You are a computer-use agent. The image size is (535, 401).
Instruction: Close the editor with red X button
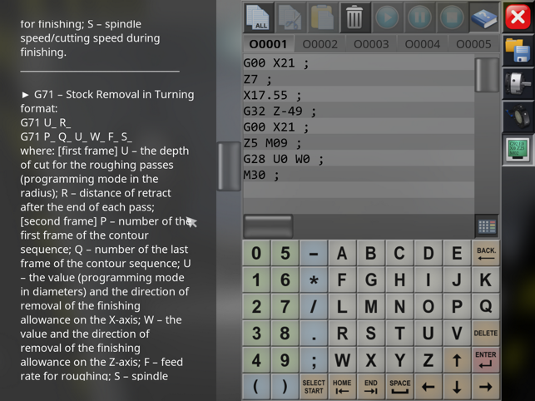tap(518, 17)
